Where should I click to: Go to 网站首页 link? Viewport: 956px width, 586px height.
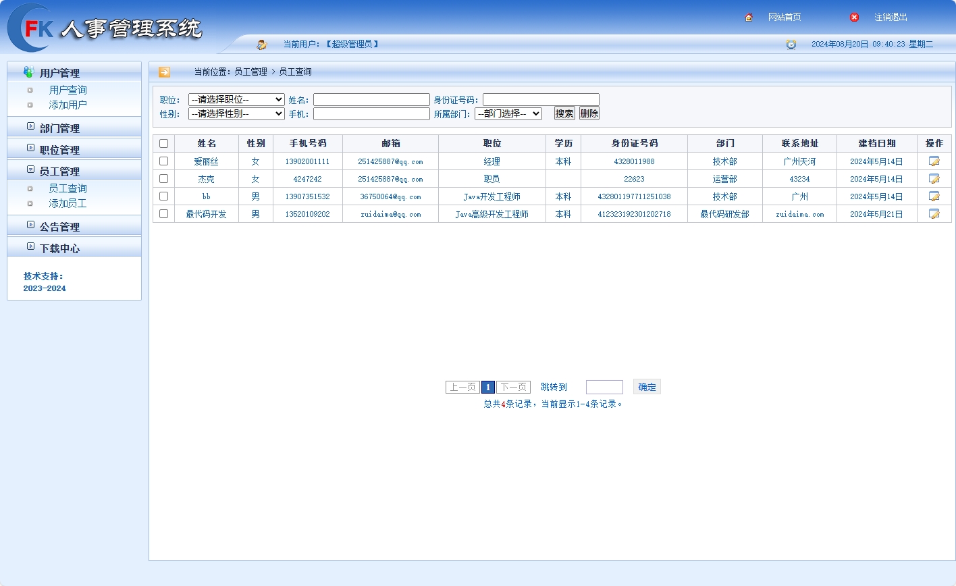tap(785, 17)
